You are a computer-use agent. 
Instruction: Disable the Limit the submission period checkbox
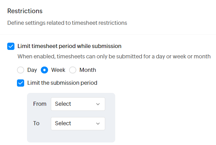pyautogui.click(x=21, y=83)
